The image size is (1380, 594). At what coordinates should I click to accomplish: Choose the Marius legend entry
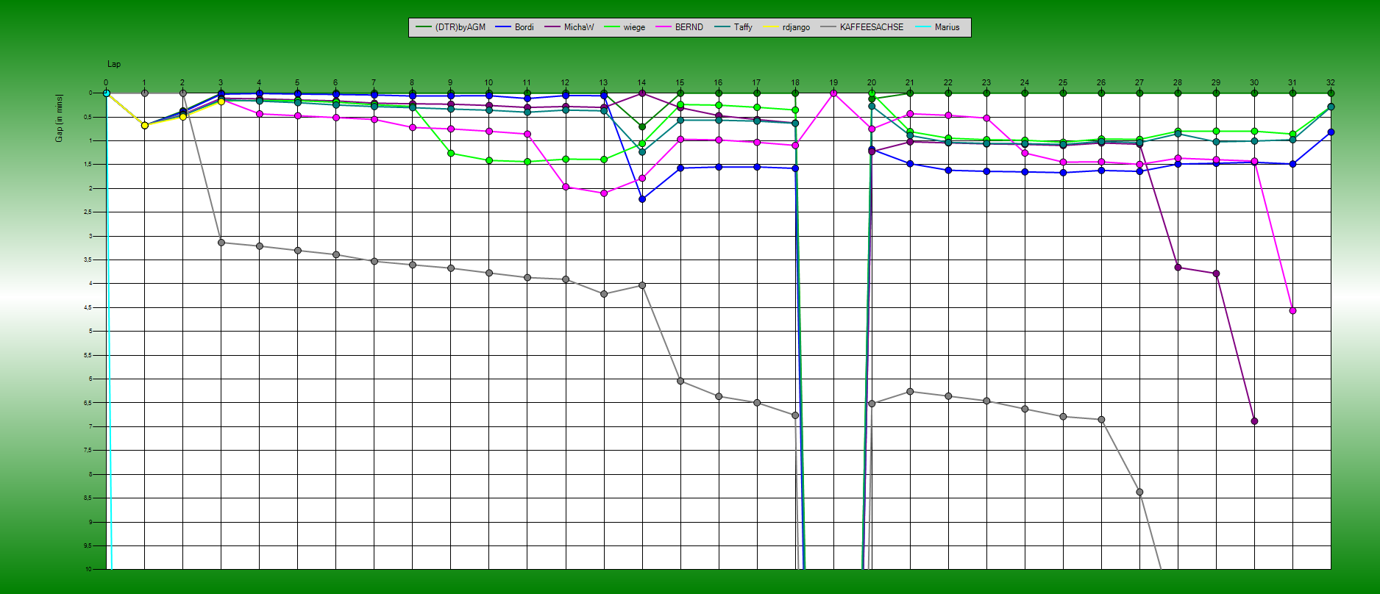point(937,27)
